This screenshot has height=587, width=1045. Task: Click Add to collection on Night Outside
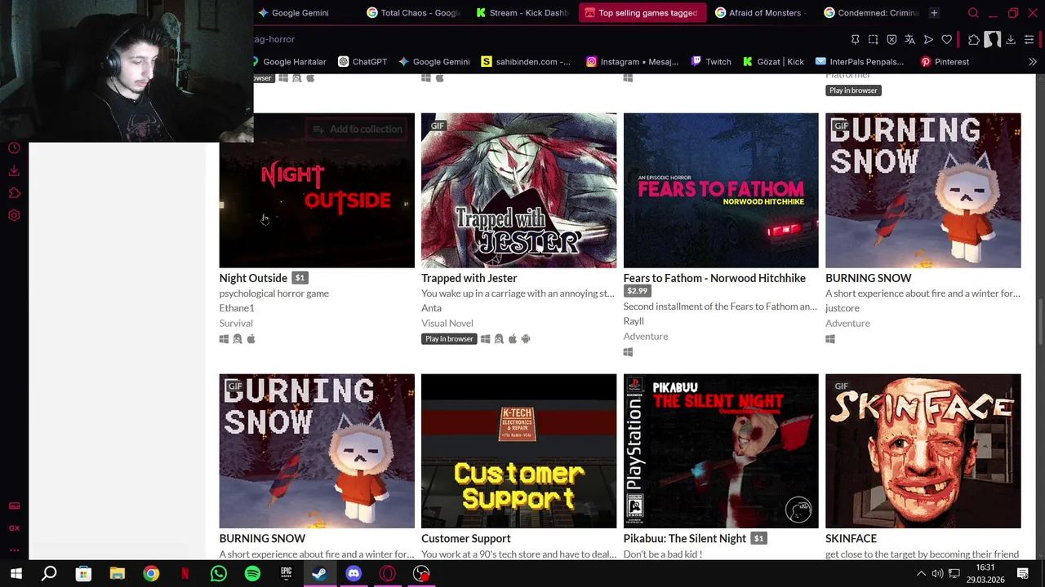(x=358, y=129)
